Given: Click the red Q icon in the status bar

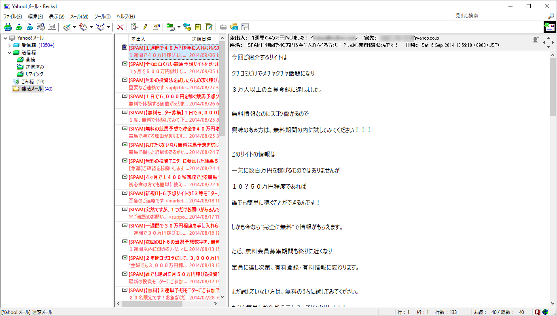Looking at the screenshot, I should click(537, 312).
